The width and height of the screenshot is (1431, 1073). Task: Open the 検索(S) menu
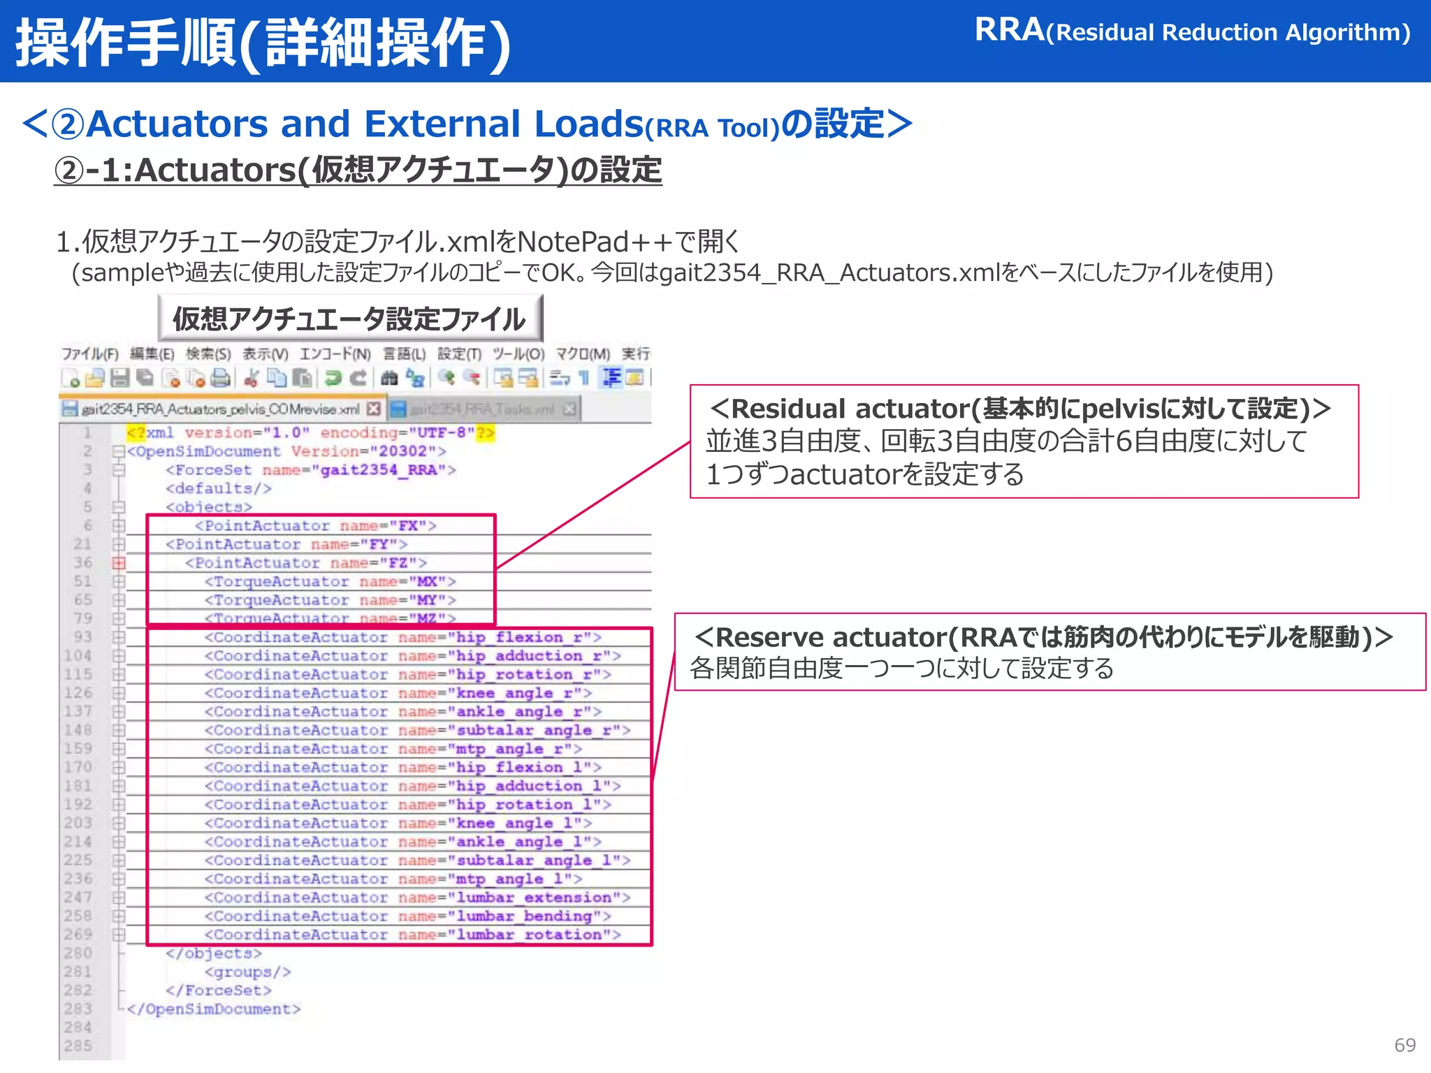tap(208, 353)
